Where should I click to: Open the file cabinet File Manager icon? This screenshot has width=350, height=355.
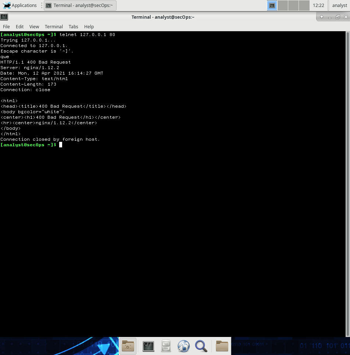click(166, 346)
